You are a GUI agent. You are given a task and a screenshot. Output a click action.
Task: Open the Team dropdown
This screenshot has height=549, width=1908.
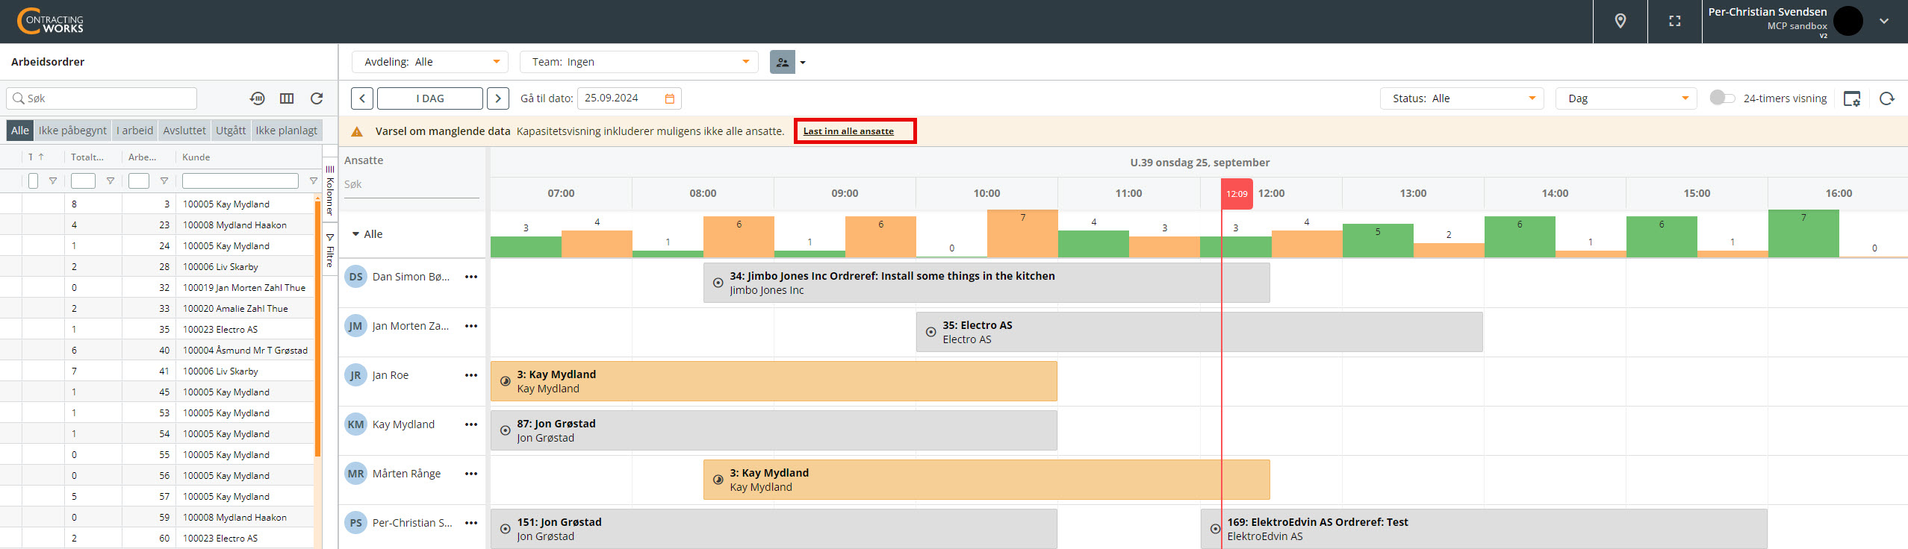click(x=638, y=62)
